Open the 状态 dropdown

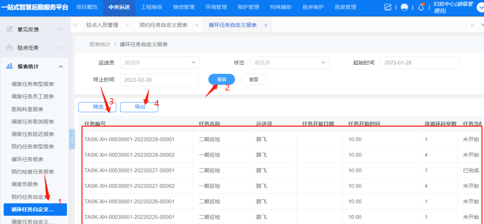coord(290,63)
